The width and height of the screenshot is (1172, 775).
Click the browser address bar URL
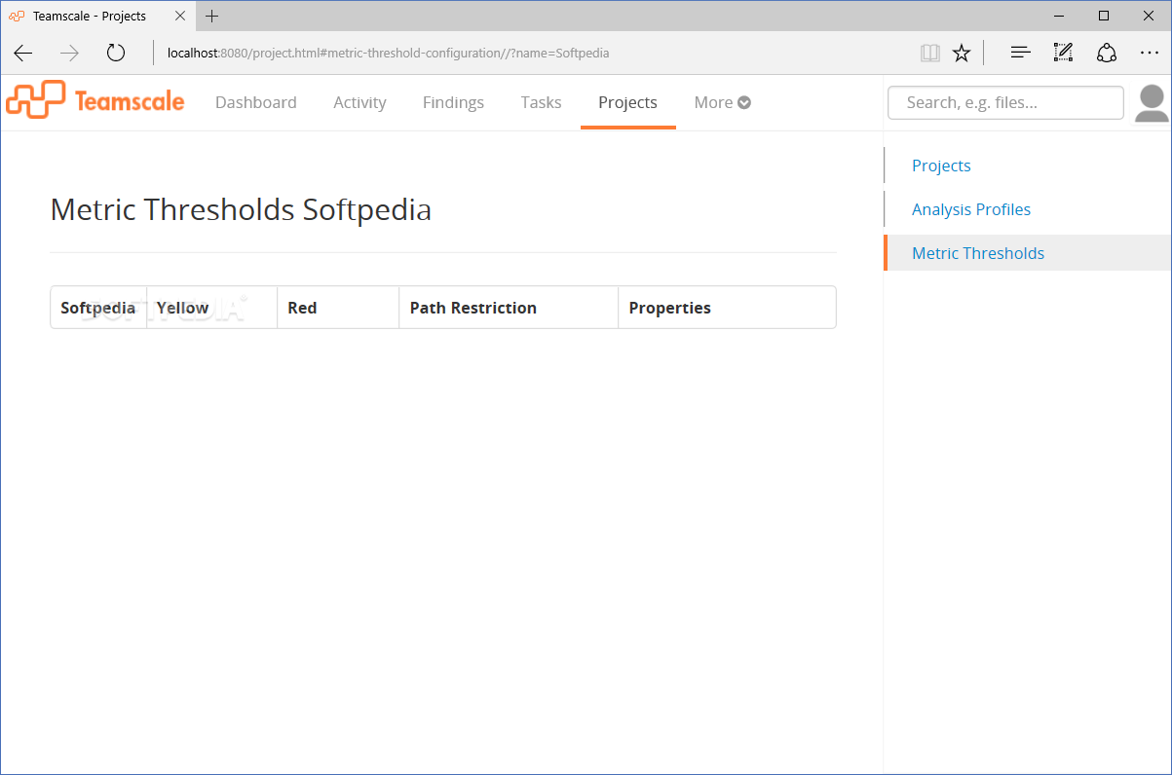(388, 53)
